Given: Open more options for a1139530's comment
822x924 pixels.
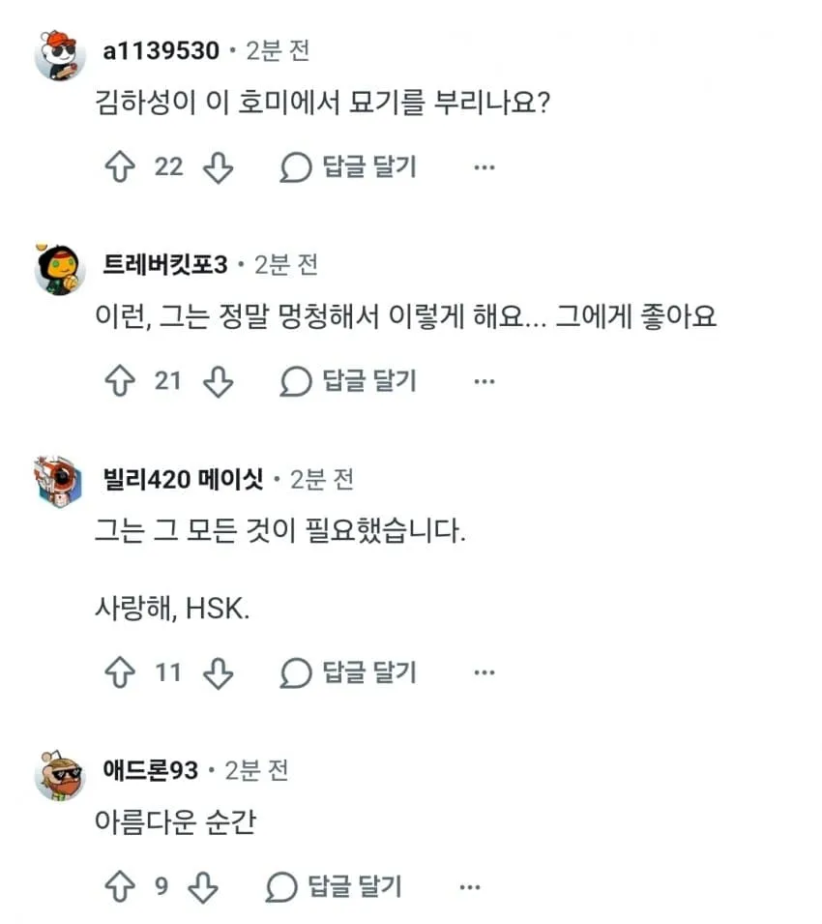Looking at the screenshot, I should point(484,168).
